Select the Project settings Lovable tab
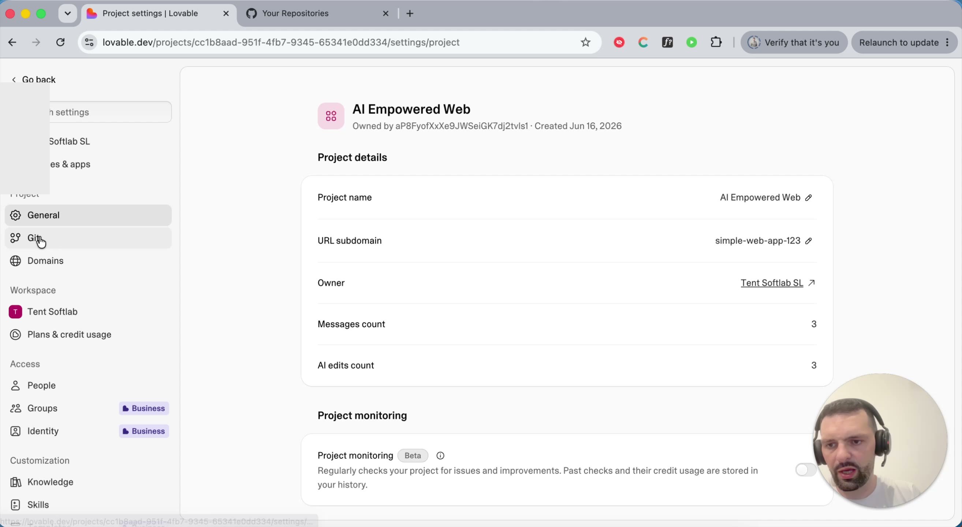 click(159, 14)
